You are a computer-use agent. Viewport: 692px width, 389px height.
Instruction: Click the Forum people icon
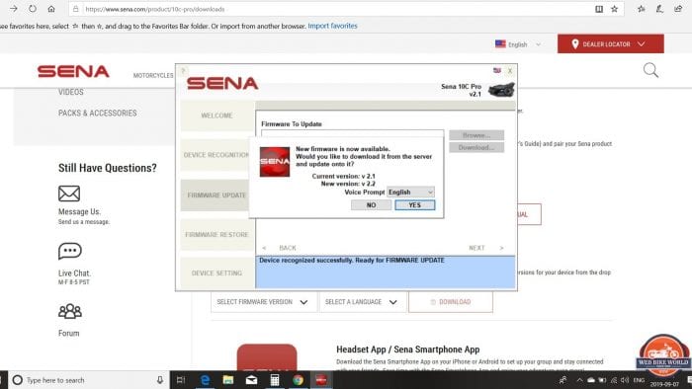point(70,311)
